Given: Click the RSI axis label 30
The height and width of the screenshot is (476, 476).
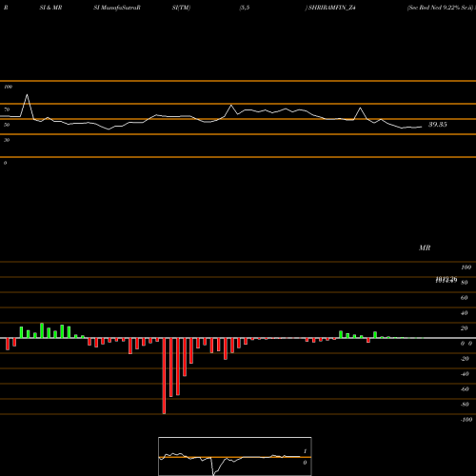Looking at the screenshot, I should [7, 140].
